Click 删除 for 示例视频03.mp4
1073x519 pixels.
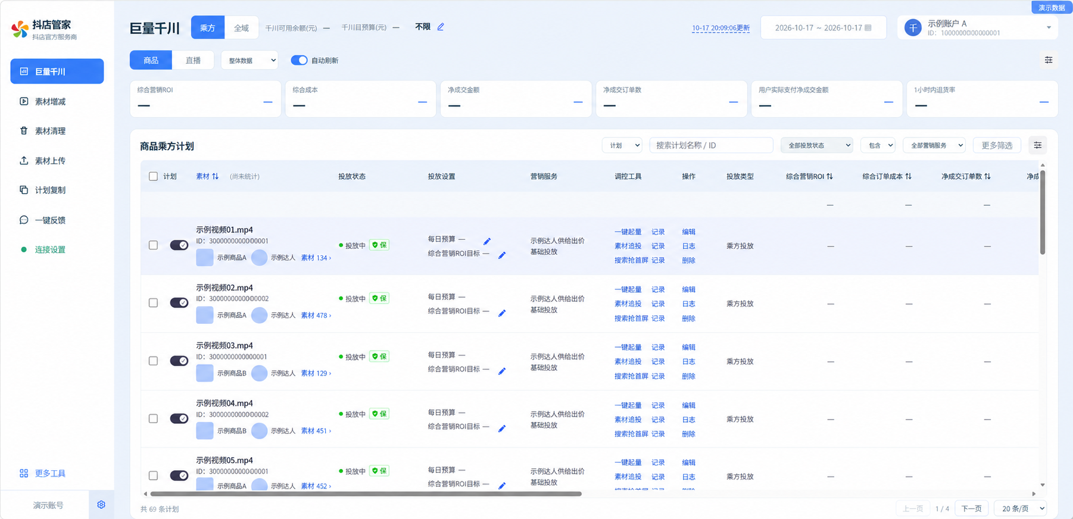[x=688, y=376]
